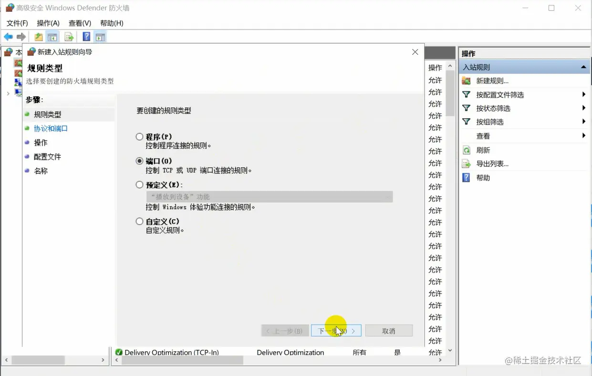Click 导出列表... in the actions pane
The width and height of the screenshot is (592, 376).
click(492, 163)
